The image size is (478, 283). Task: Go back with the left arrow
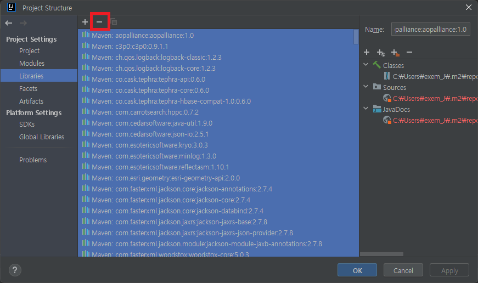pyautogui.click(x=9, y=23)
